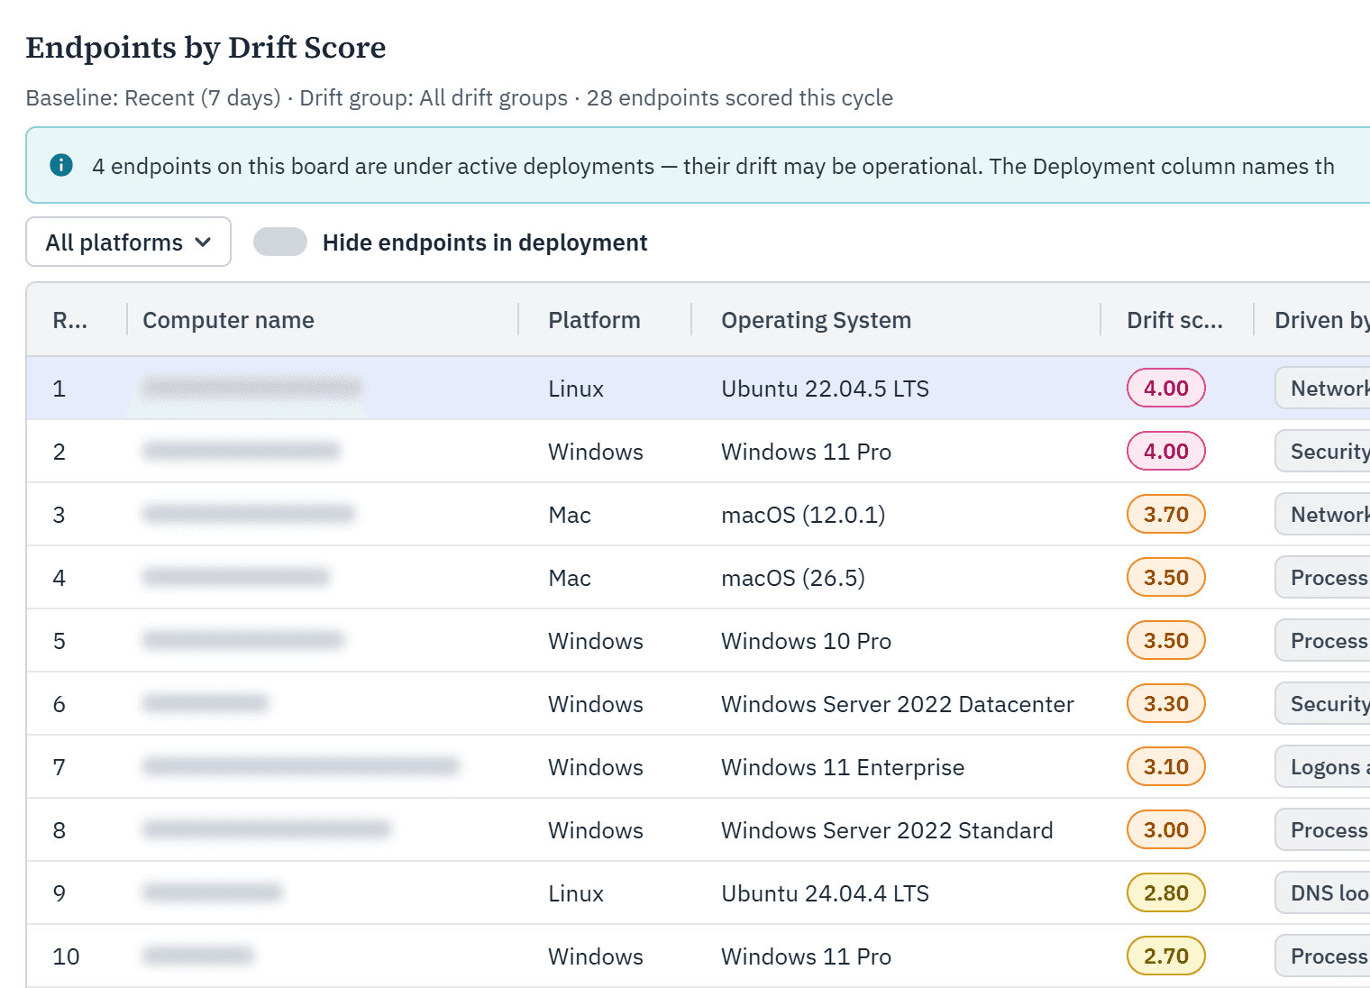
Task: Toggle Hide endpoints in deployment switch
Action: pyautogui.click(x=280, y=242)
